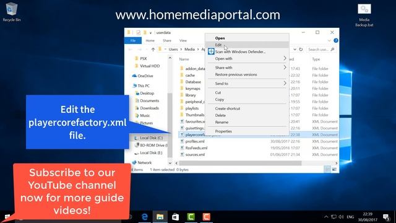Open the Recycle Bin desktop icon

pyautogui.click(x=11, y=12)
